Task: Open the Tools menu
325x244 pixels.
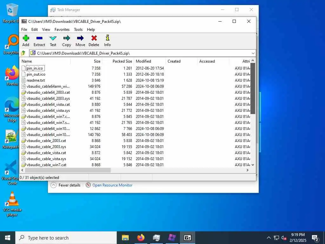Action: point(78,30)
